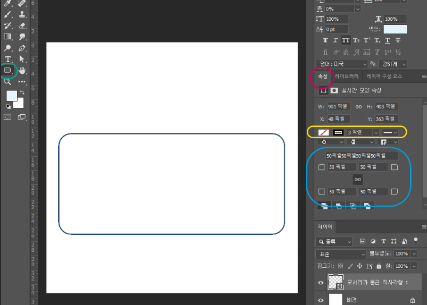Toggle Underline text style
This screenshot has height=305, width=427.
pyautogui.click(x=388, y=40)
